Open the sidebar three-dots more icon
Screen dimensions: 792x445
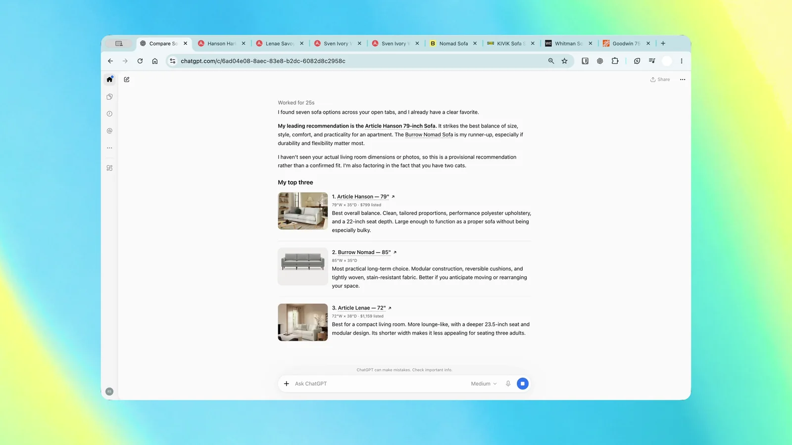point(109,148)
